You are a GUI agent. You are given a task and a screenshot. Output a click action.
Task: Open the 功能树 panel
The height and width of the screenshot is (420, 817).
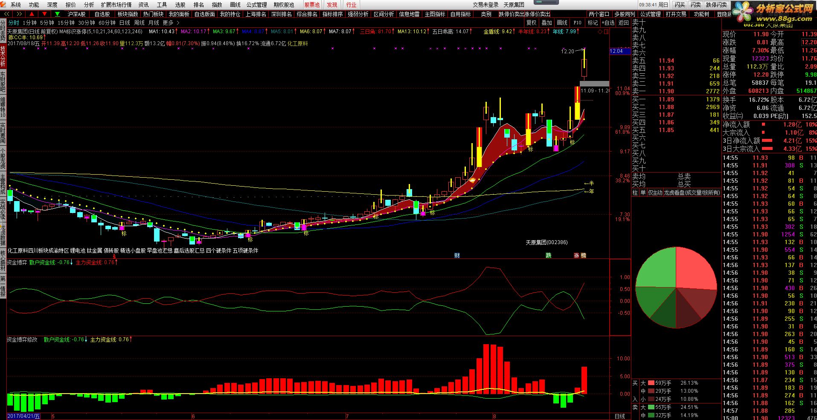coord(701,14)
